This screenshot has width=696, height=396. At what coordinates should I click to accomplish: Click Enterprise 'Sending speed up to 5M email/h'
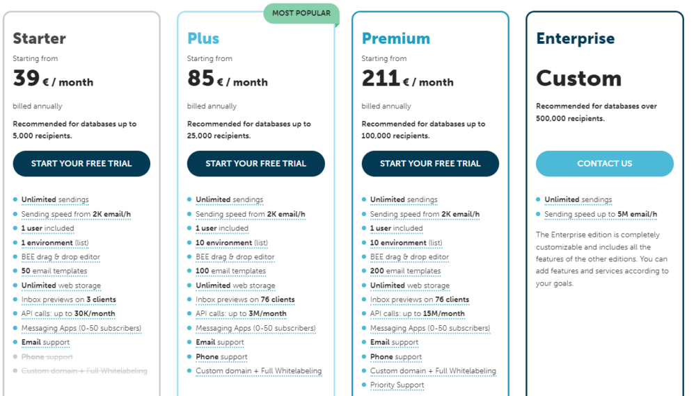(x=601, y=214)
